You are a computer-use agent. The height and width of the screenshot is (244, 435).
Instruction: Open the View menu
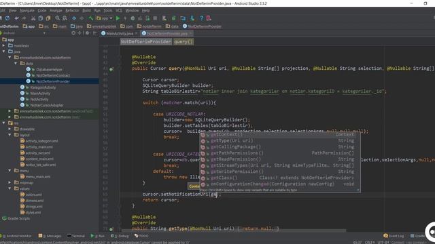pyautogui.click(x=12, y=11)
